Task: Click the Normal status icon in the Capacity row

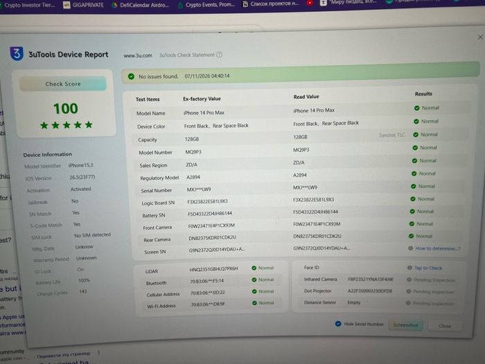Action: 416,135
